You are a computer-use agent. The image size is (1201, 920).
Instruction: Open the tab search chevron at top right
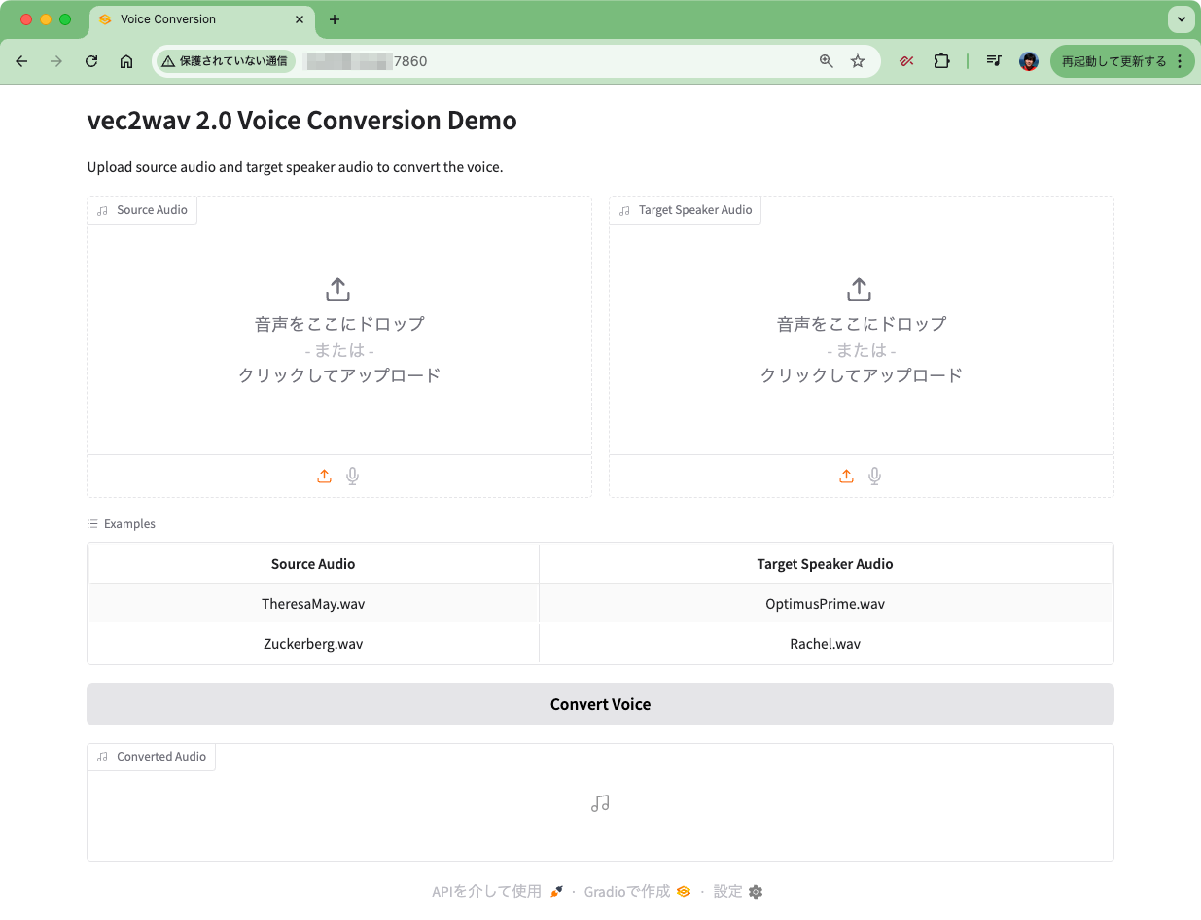(1182, 18)
